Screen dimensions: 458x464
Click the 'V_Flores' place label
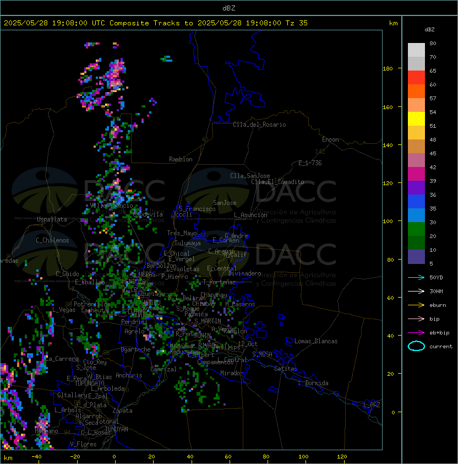pyautogui.click(x=83, y=444)
